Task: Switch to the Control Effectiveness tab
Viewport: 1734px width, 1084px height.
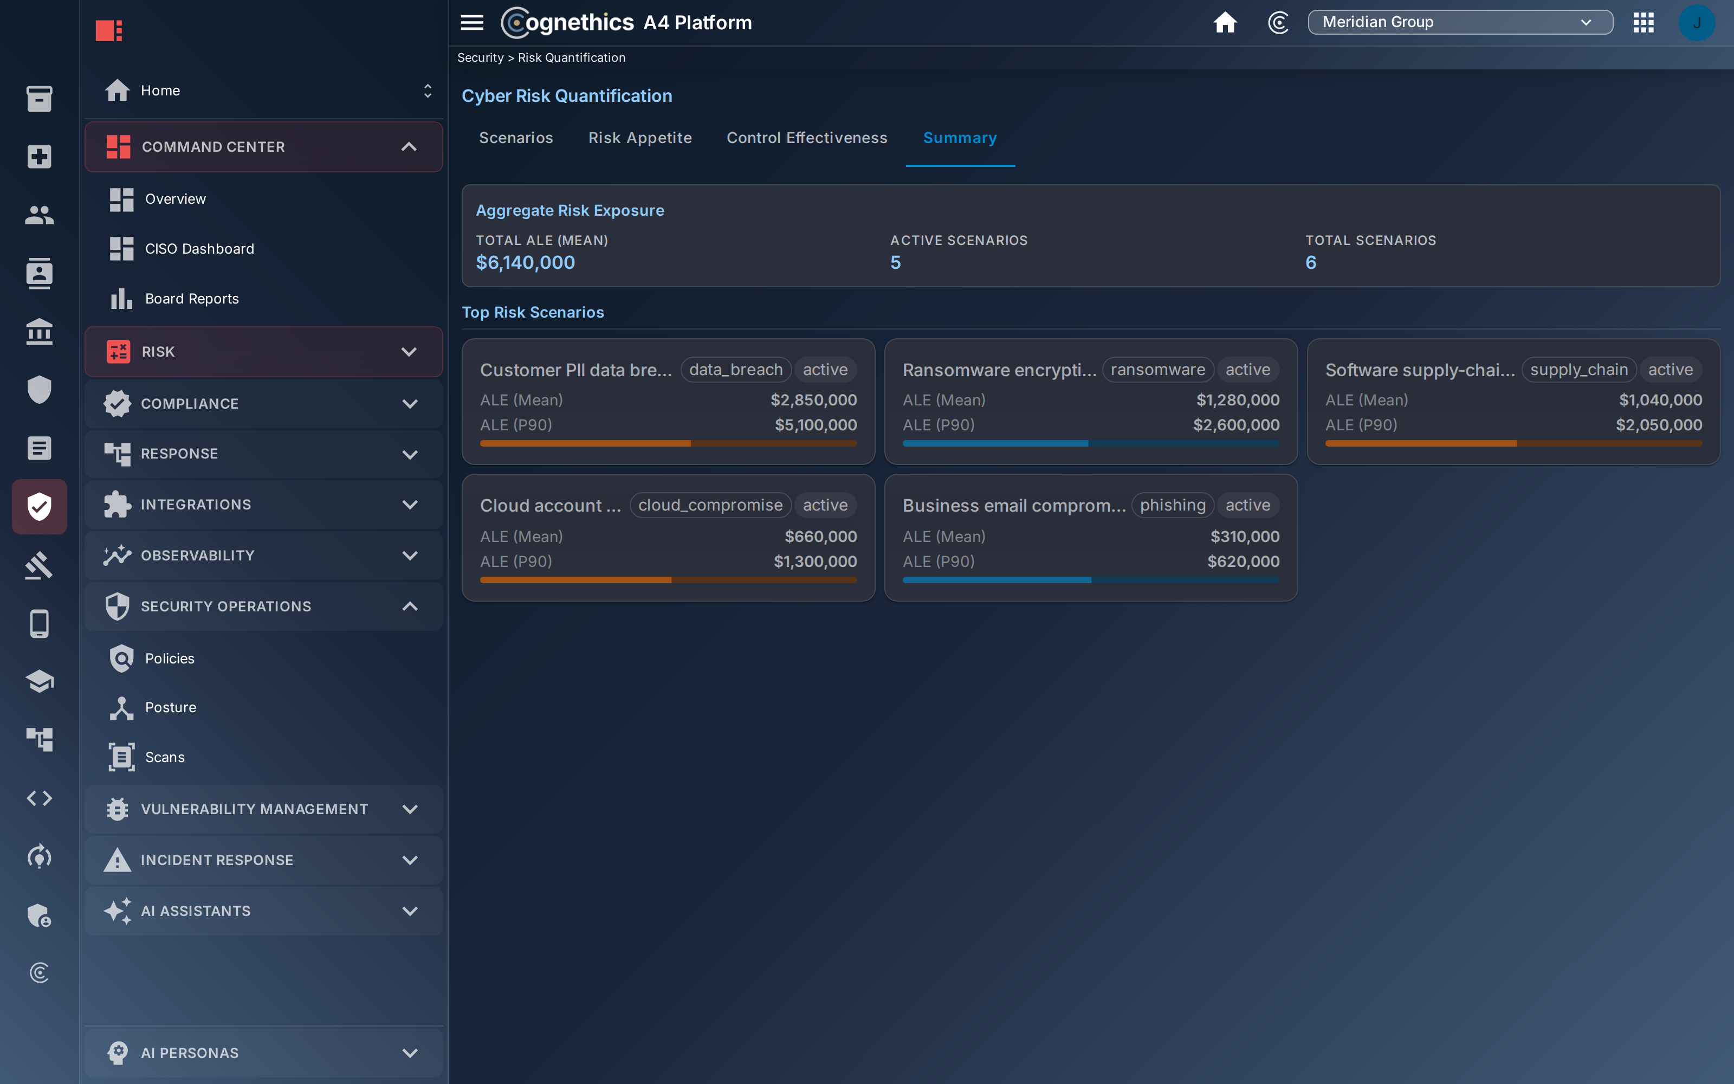Action: (x=807, y=138)
